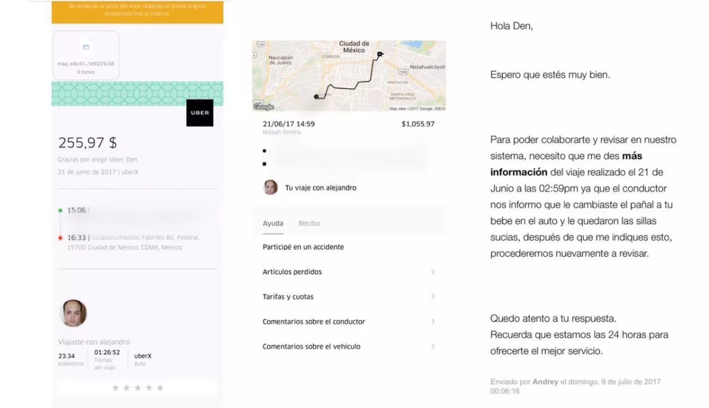Click the trip total '$1,055.97'
Screen dimensions: 709x408
(418, 124)
